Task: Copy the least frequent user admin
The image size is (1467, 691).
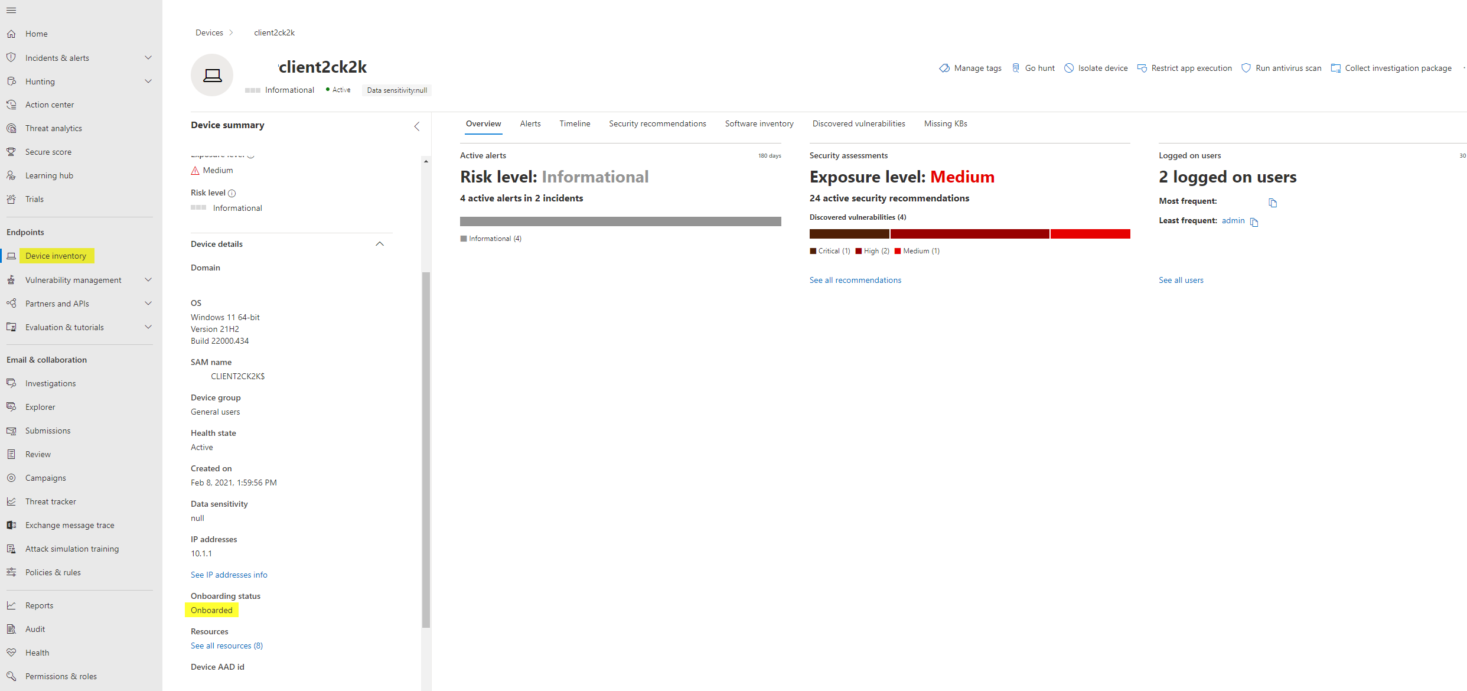Action: (1254, 222)
